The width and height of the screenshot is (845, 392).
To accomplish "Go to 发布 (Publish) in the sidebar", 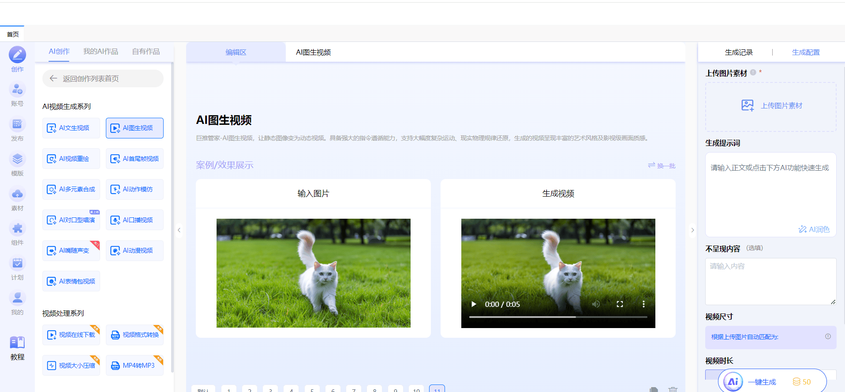I will pos(17,125).
